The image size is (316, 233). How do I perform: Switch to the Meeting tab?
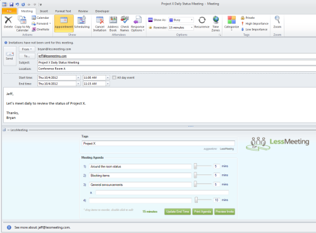27,11
